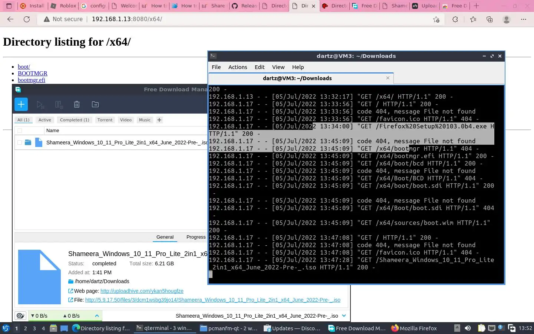The height and width of the screenshot is (334, 534).
Task: Add this page to favorites star icon
Action: pos(436,19)
